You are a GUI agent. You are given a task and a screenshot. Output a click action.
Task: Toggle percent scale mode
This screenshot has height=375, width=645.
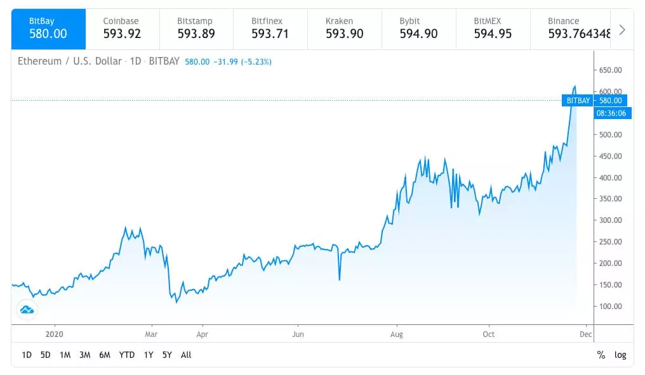click(601, 355)
